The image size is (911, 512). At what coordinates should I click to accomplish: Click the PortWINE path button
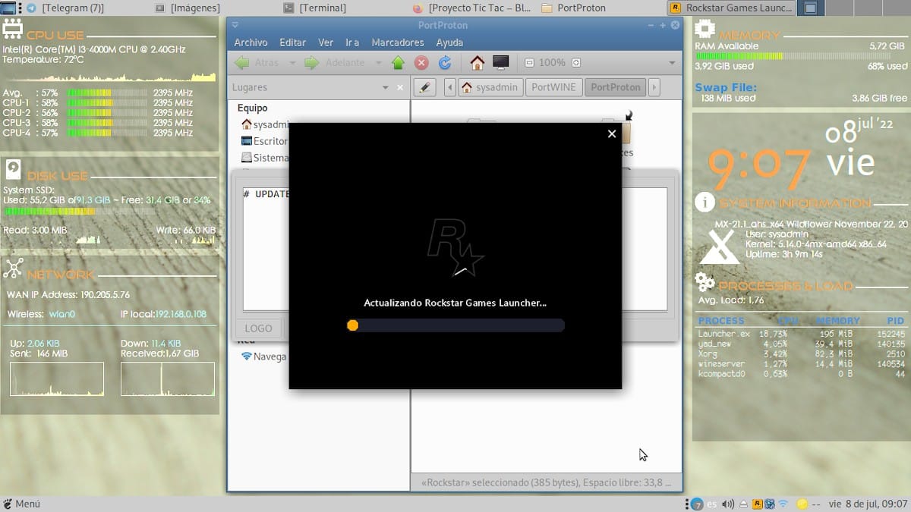[x=553, y=87]
